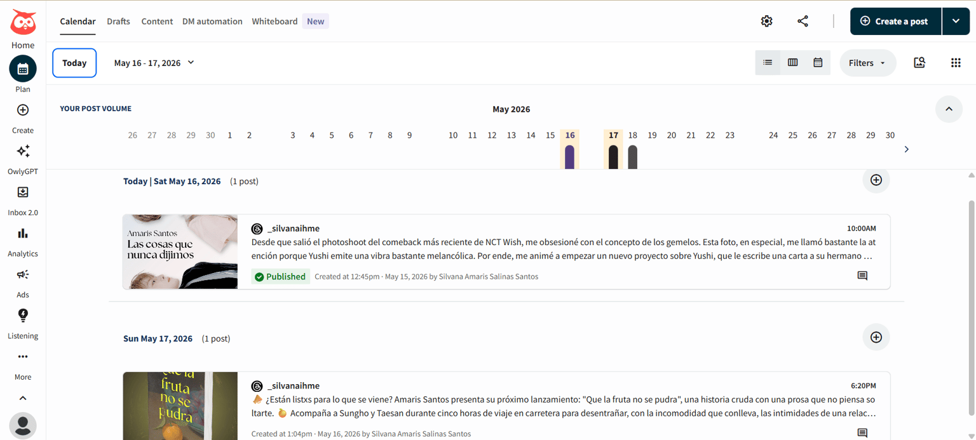Collapse the post volume panel
Viewport: 976px width, 440px height.
point(949,109)
